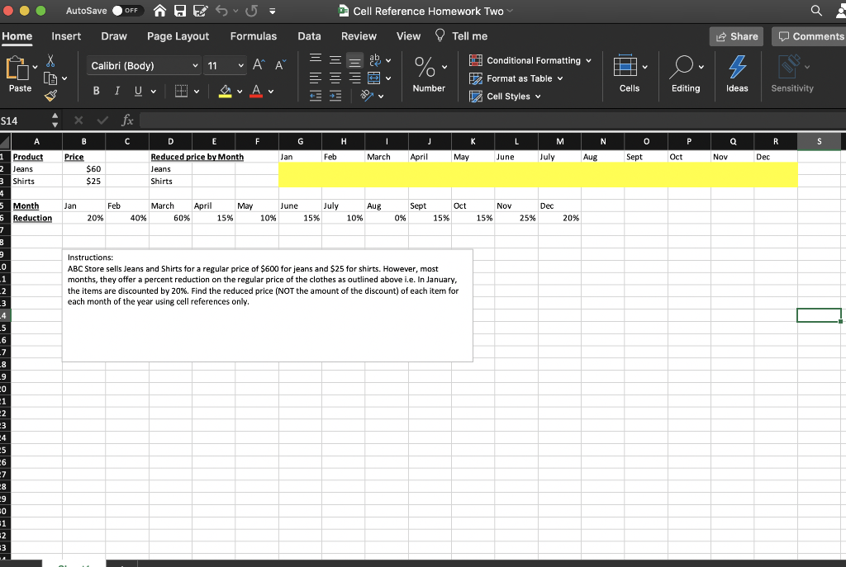Switch to the Formulas tab
This screenshot has height=567, width=846.
coord(253,35)
